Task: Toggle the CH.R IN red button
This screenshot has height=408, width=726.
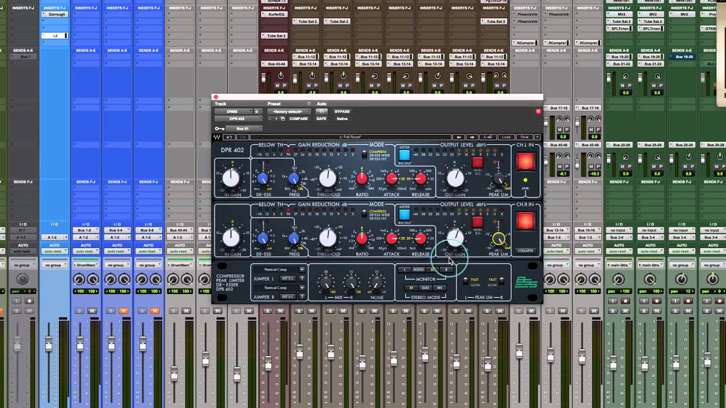Action: point(525,221)
